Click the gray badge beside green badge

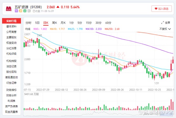coord(29,11)
